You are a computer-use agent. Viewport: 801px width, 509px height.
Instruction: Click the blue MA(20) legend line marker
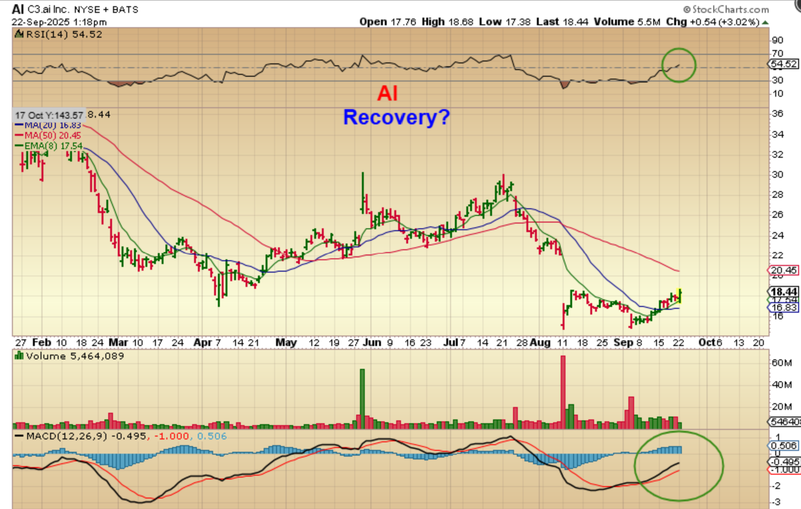pyautogui.click(x=20, y=125)
